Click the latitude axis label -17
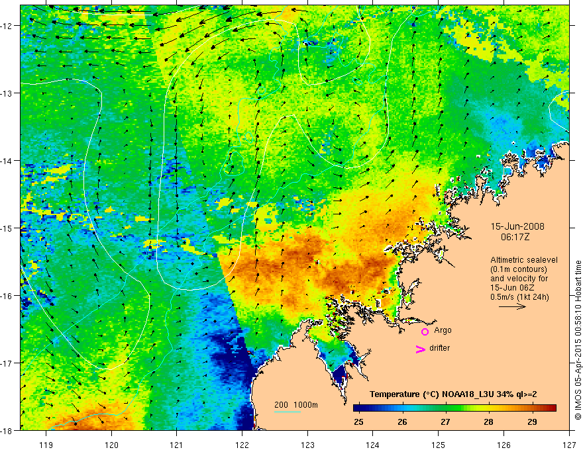The height and width of the screenshot is (450, 583). click(x=7, y=363)
